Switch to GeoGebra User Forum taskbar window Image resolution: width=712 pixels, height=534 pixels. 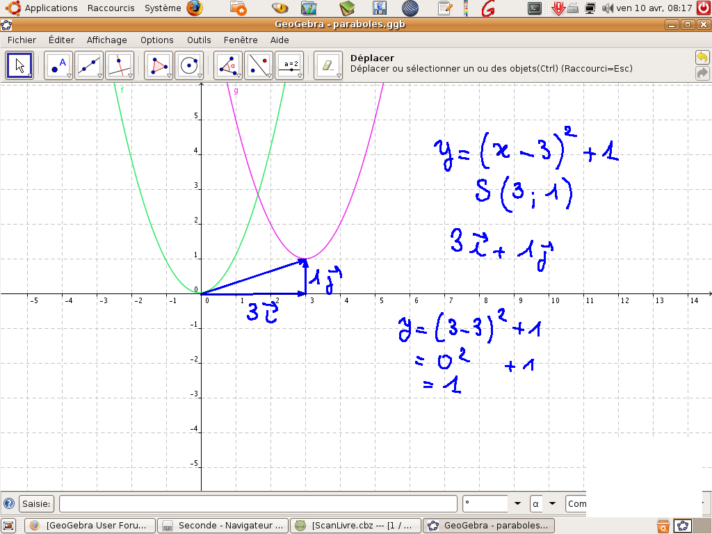click(90, 526)
